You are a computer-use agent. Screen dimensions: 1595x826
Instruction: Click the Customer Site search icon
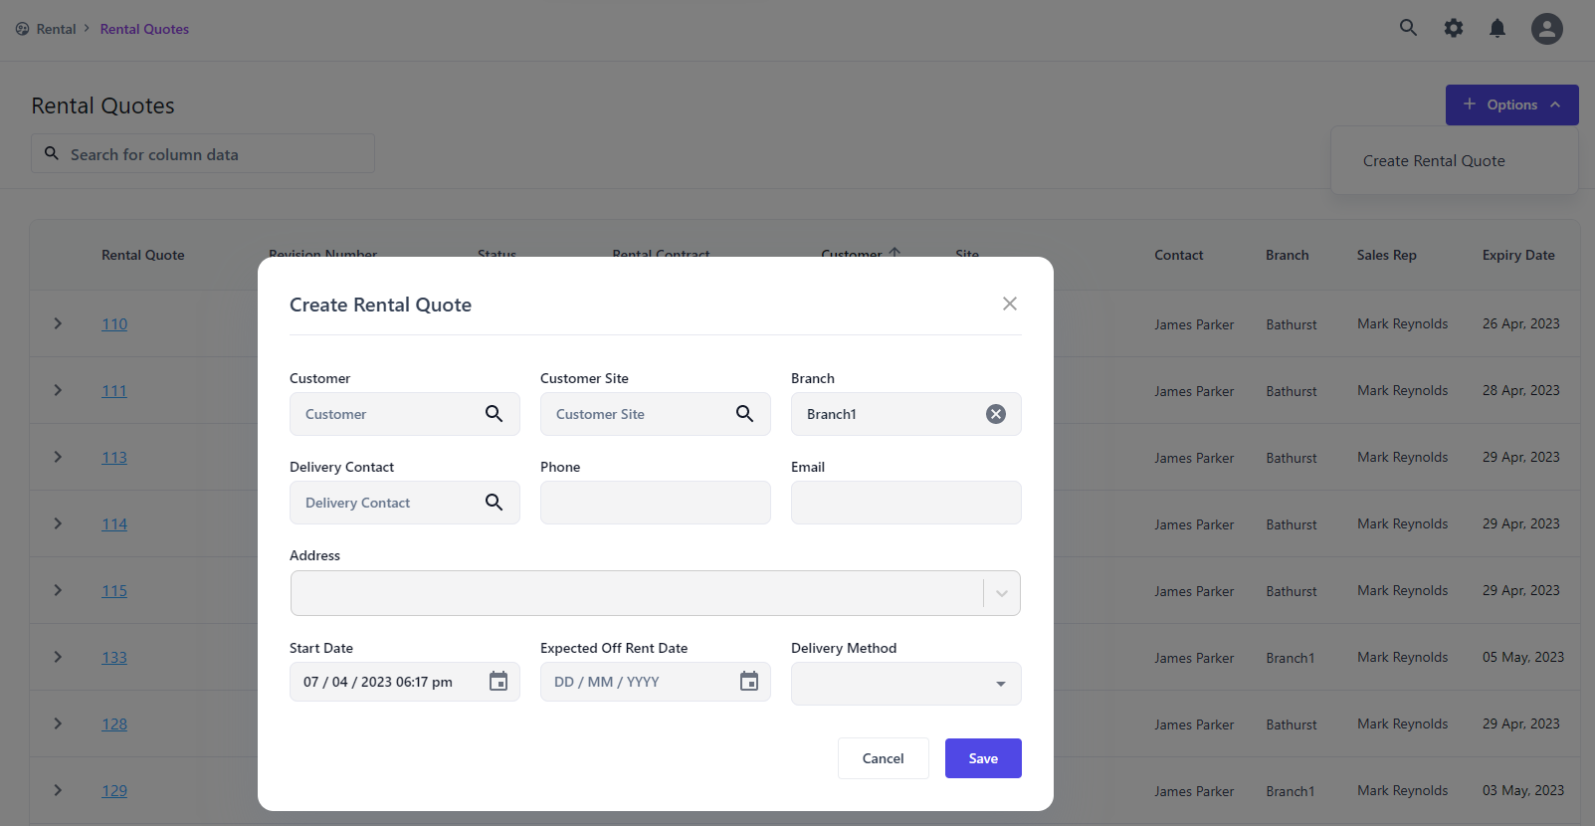[x=744, y=414]
